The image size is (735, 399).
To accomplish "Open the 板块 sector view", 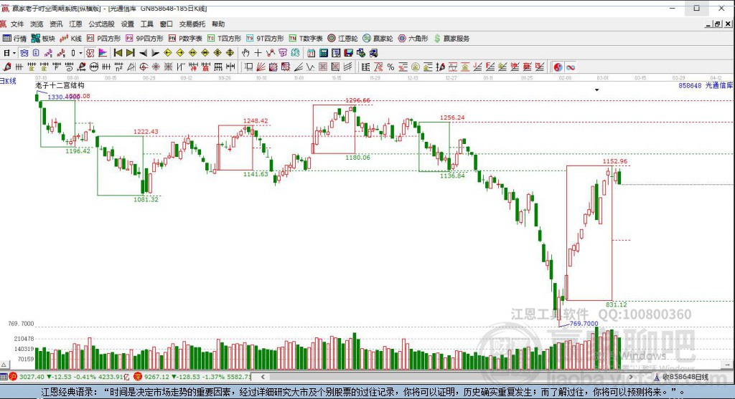I will [43, 39].
